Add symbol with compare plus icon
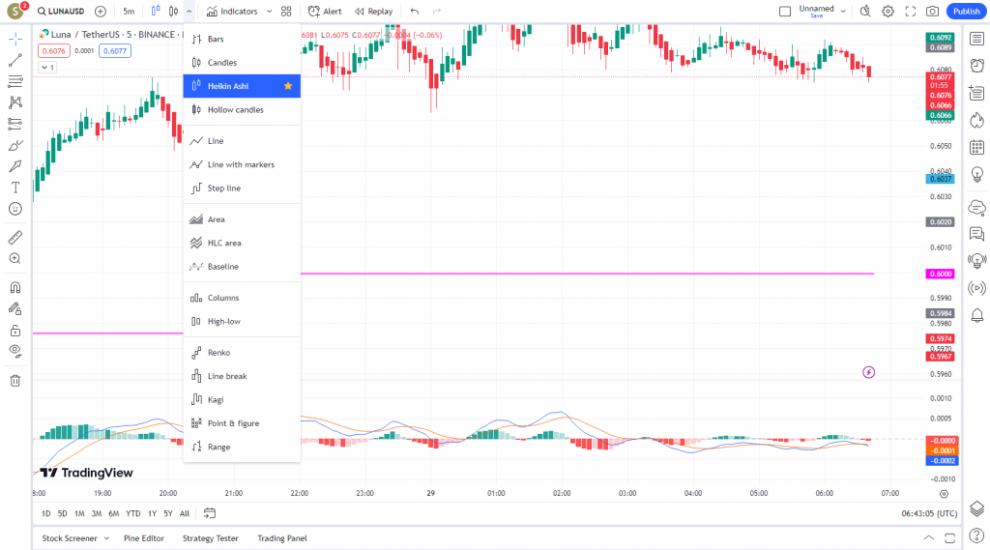 101,12
